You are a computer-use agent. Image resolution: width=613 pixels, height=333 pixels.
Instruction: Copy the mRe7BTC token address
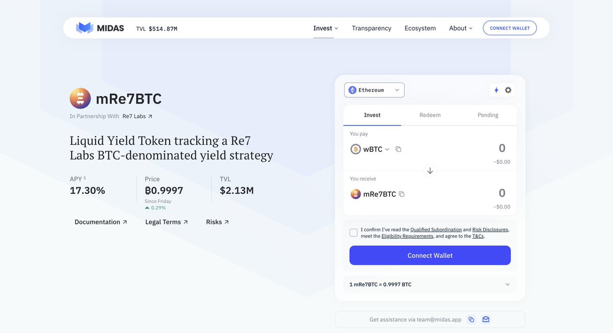[402, 194]
